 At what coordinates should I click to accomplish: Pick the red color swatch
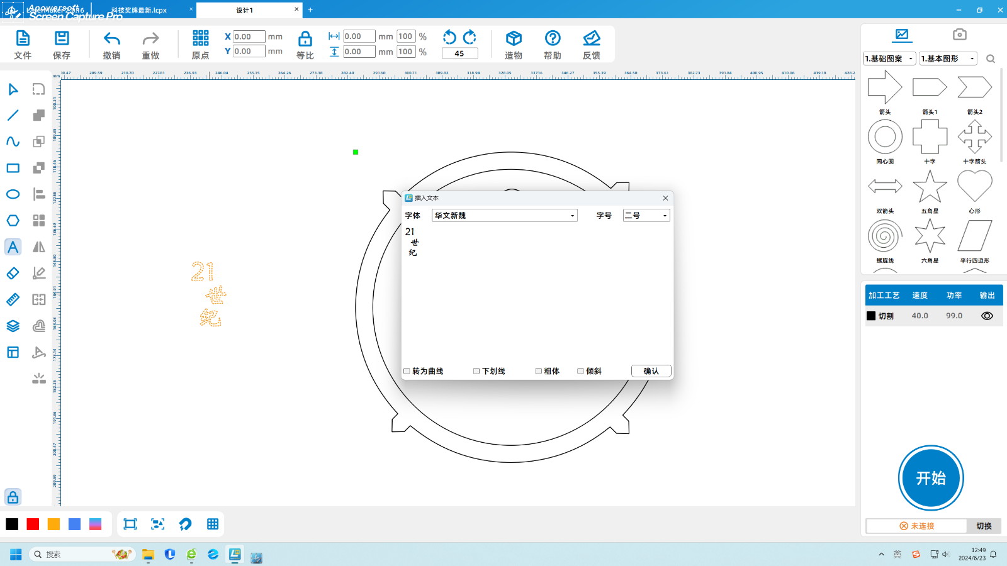coord(33,524)
